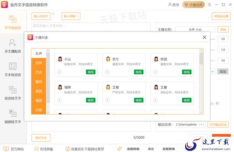Use the 若兮 voice

pyautogui.click(x=138, y=72)
